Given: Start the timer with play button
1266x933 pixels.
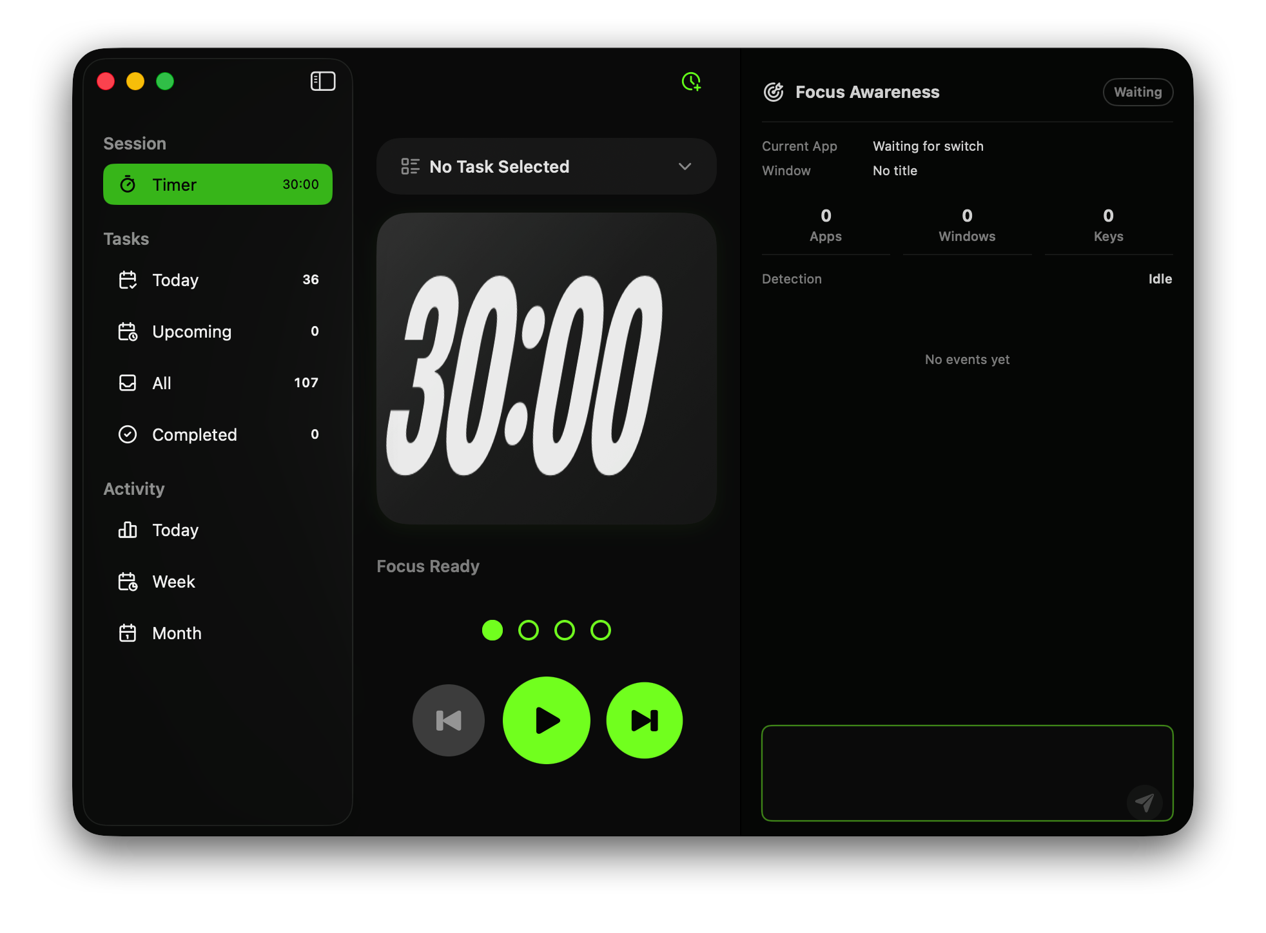Looking at the screenshot, I should [x=547, y=720].
